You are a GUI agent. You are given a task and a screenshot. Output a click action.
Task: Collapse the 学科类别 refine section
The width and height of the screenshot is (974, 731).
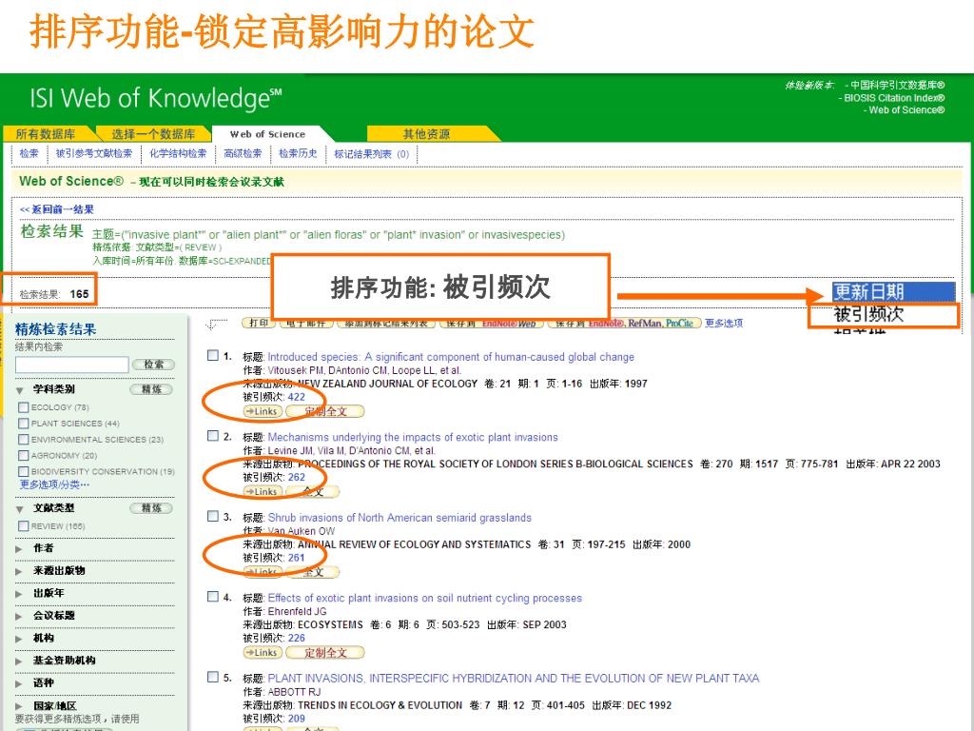(20, 390)
